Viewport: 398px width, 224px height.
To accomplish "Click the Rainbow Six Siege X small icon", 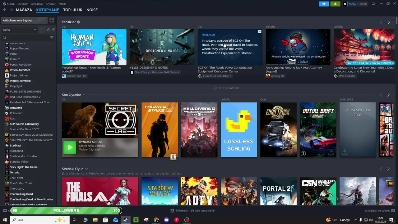I will pyautogui.click(x=132, y=72).
